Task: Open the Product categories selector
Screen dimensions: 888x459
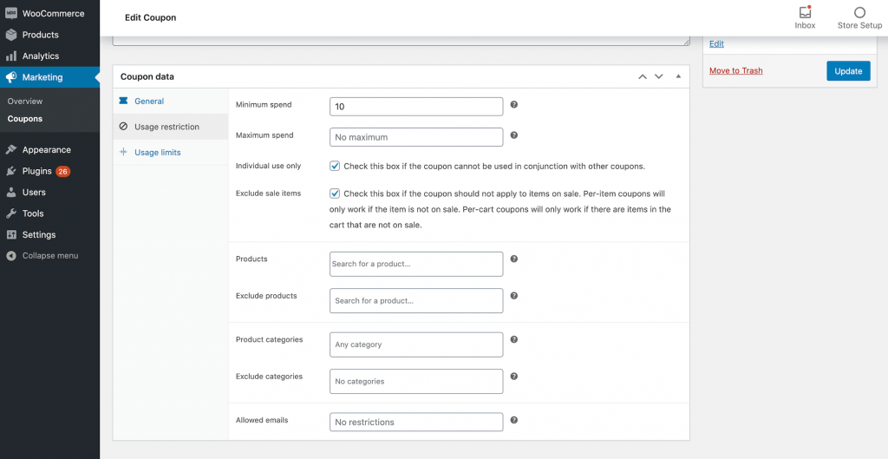Action: 416,344
